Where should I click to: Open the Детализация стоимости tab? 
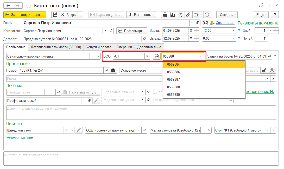pos(56,47)
